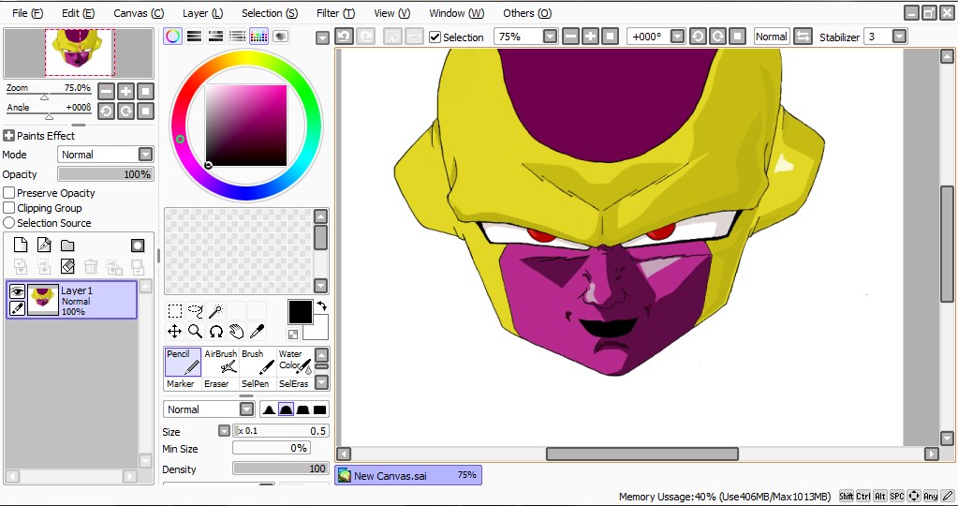
Task: Select the Selection Source radio button
Action: [8, 223]
